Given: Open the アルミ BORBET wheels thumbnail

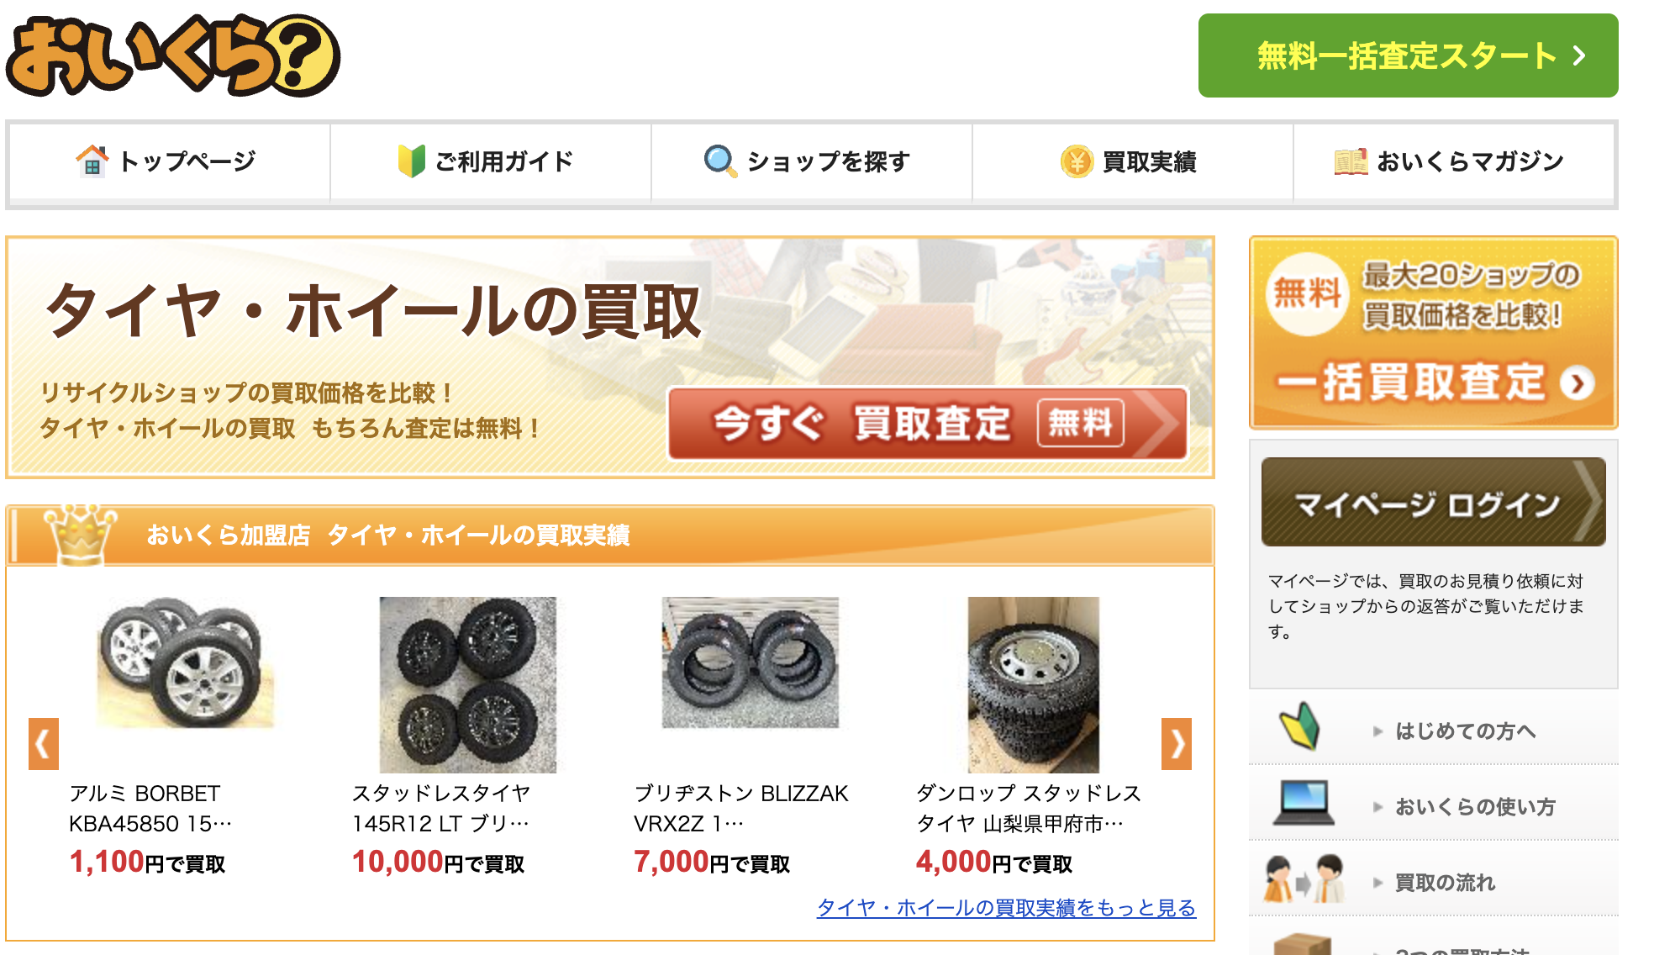Looking at the screenshot, I should pos(185,662).
